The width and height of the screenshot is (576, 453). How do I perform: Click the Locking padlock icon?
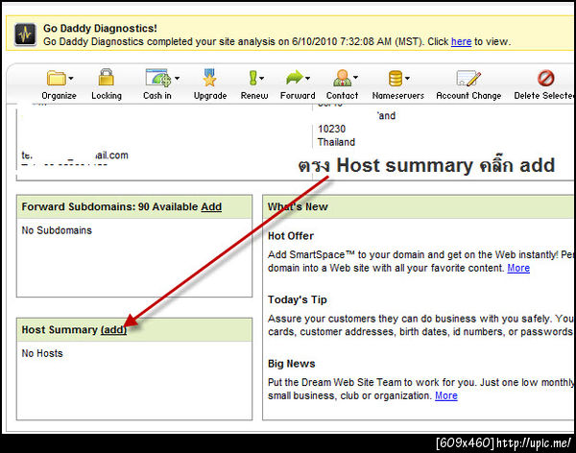[x=107, y=77]
